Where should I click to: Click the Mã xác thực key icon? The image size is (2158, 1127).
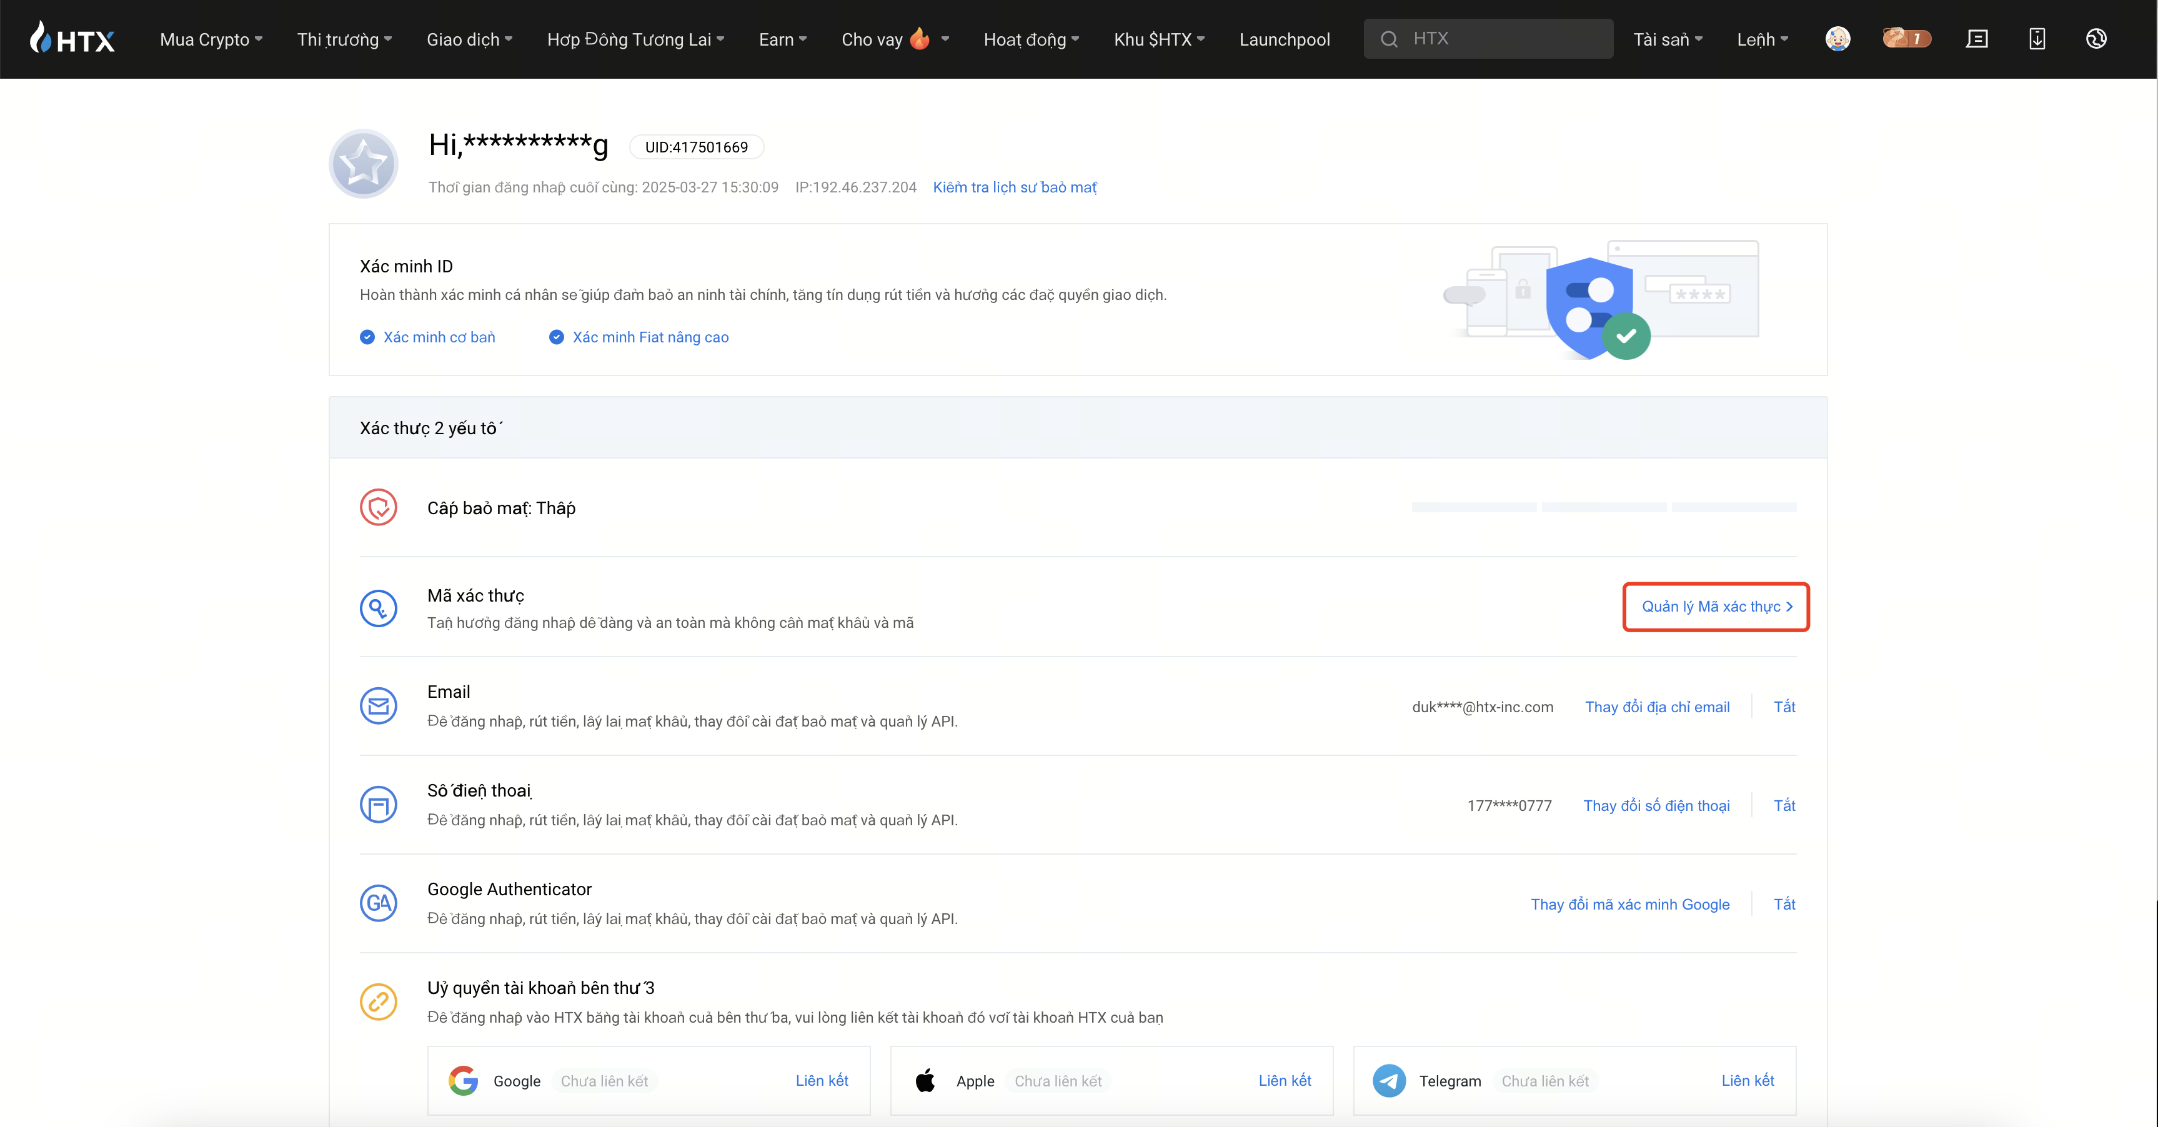[378, 607]
